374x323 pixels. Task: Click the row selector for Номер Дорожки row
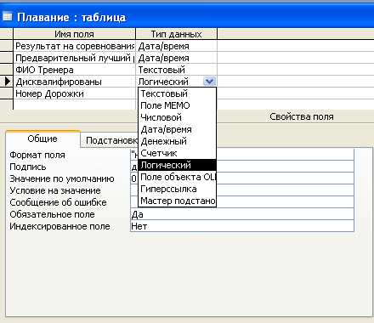(6, 93)
